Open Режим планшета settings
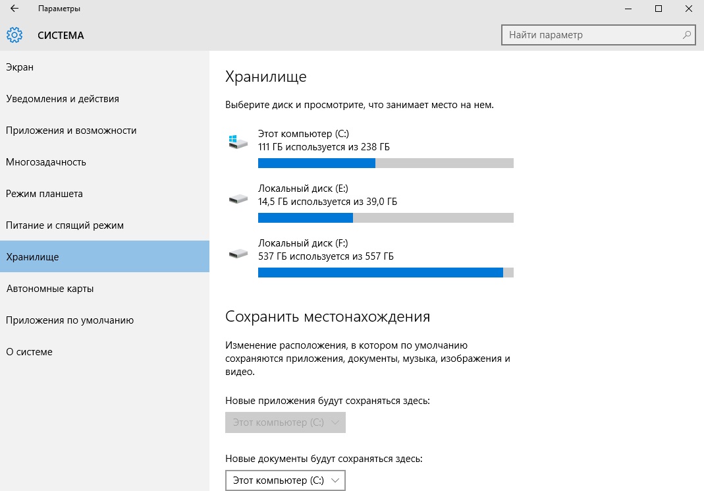The height and width of the screenshot is (491, 704). 105,194
